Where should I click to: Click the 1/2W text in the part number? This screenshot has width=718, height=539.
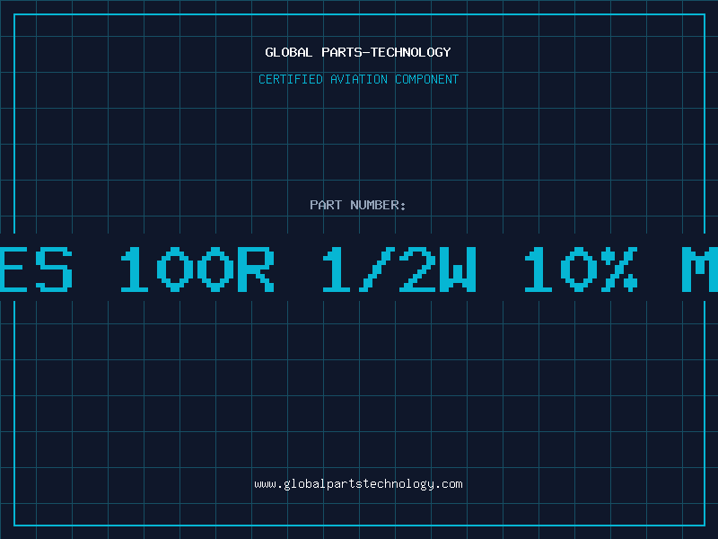399,269
